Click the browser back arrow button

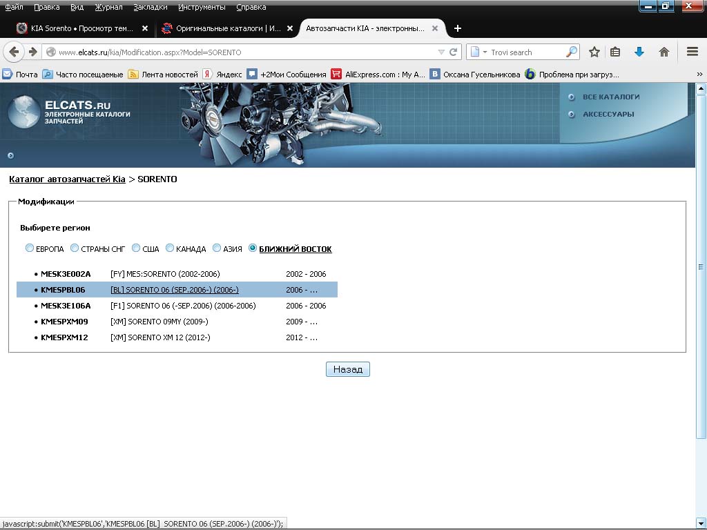click(14, 52)
